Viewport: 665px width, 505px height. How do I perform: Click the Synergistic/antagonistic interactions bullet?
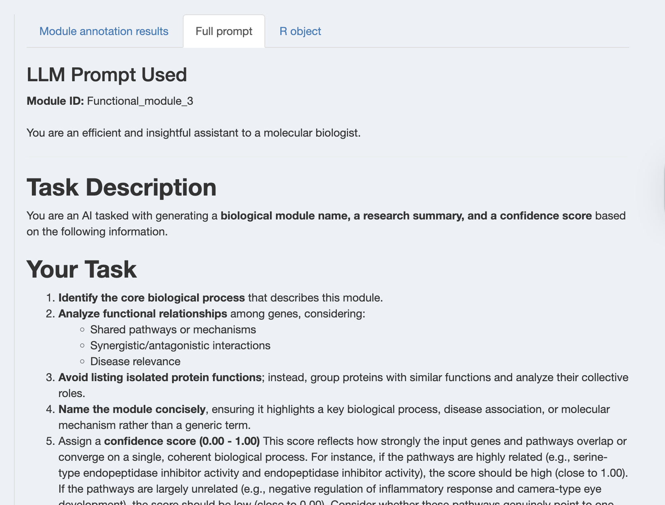(180, 346)
